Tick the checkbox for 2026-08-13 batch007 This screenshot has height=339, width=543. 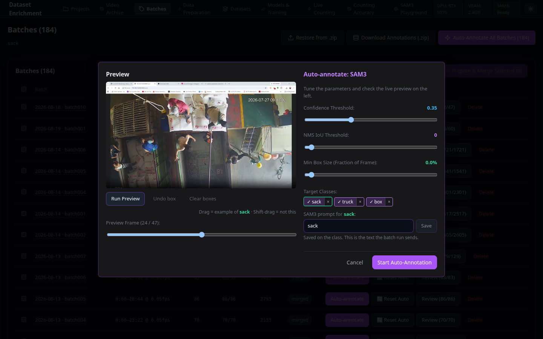click(x=24, y=256)
